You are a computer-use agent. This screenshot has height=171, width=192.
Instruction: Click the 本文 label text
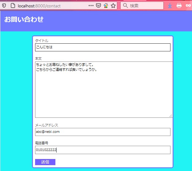pos(38,58)
